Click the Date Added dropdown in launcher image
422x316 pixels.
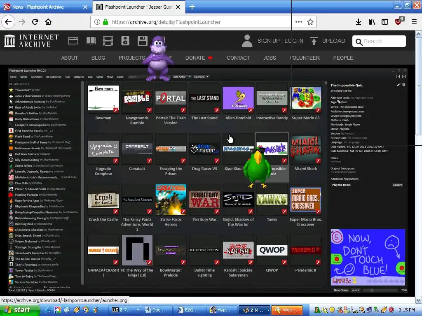[x=182, y=77]
